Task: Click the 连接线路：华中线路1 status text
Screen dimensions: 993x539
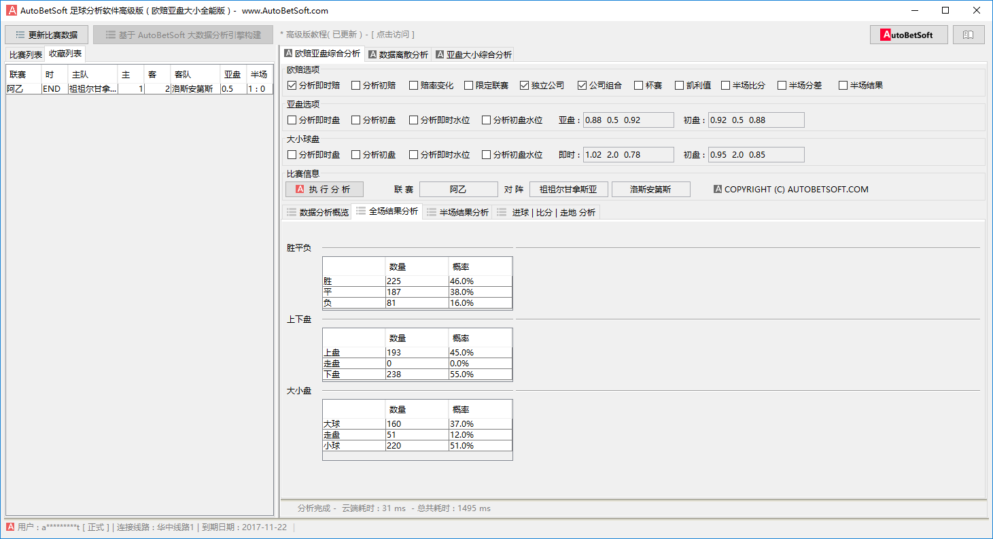Action: point(156,527)
